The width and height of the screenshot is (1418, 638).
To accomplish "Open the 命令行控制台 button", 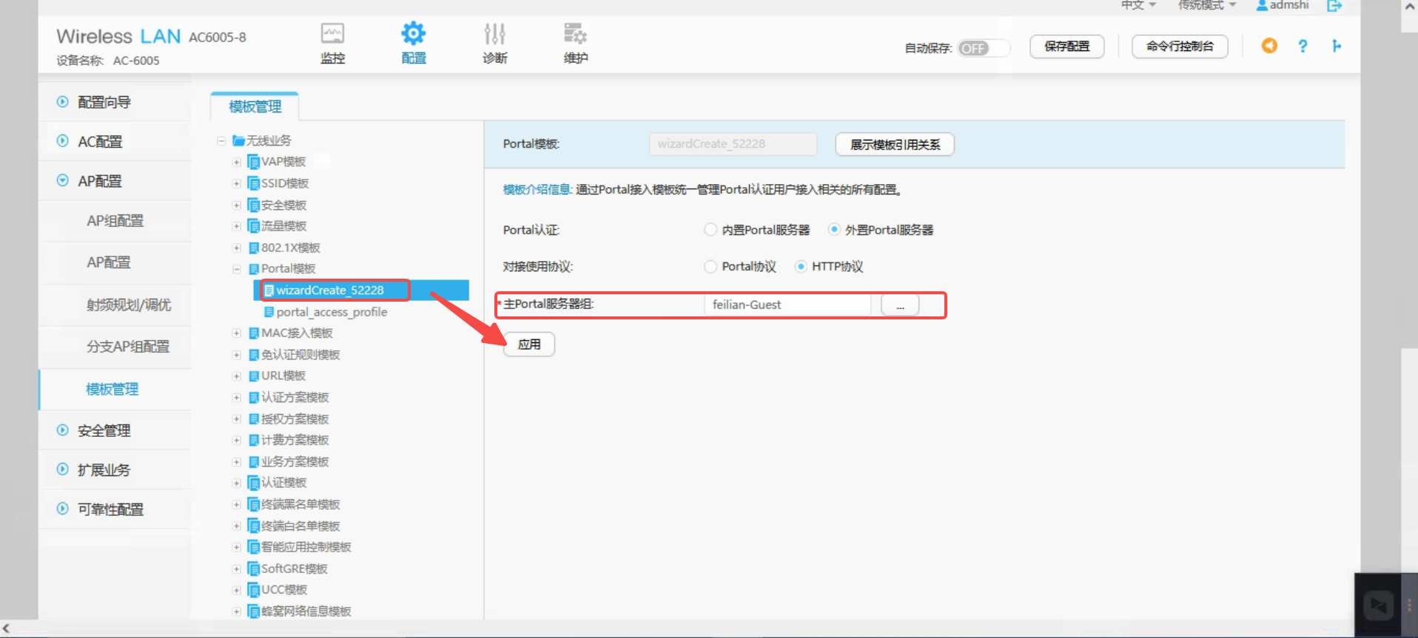I will coord(1180,47).
